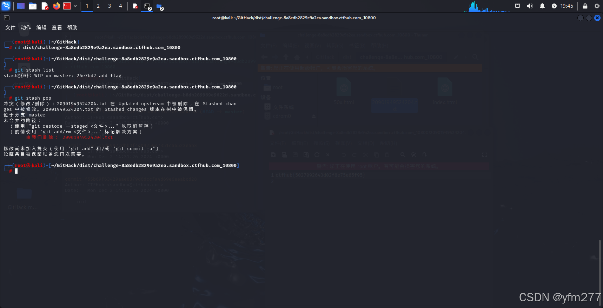Viewport: 603px width, 308px height.
Task: Click the window title 'root@kali: ~/GitHack/dist'
Action: 294,18
